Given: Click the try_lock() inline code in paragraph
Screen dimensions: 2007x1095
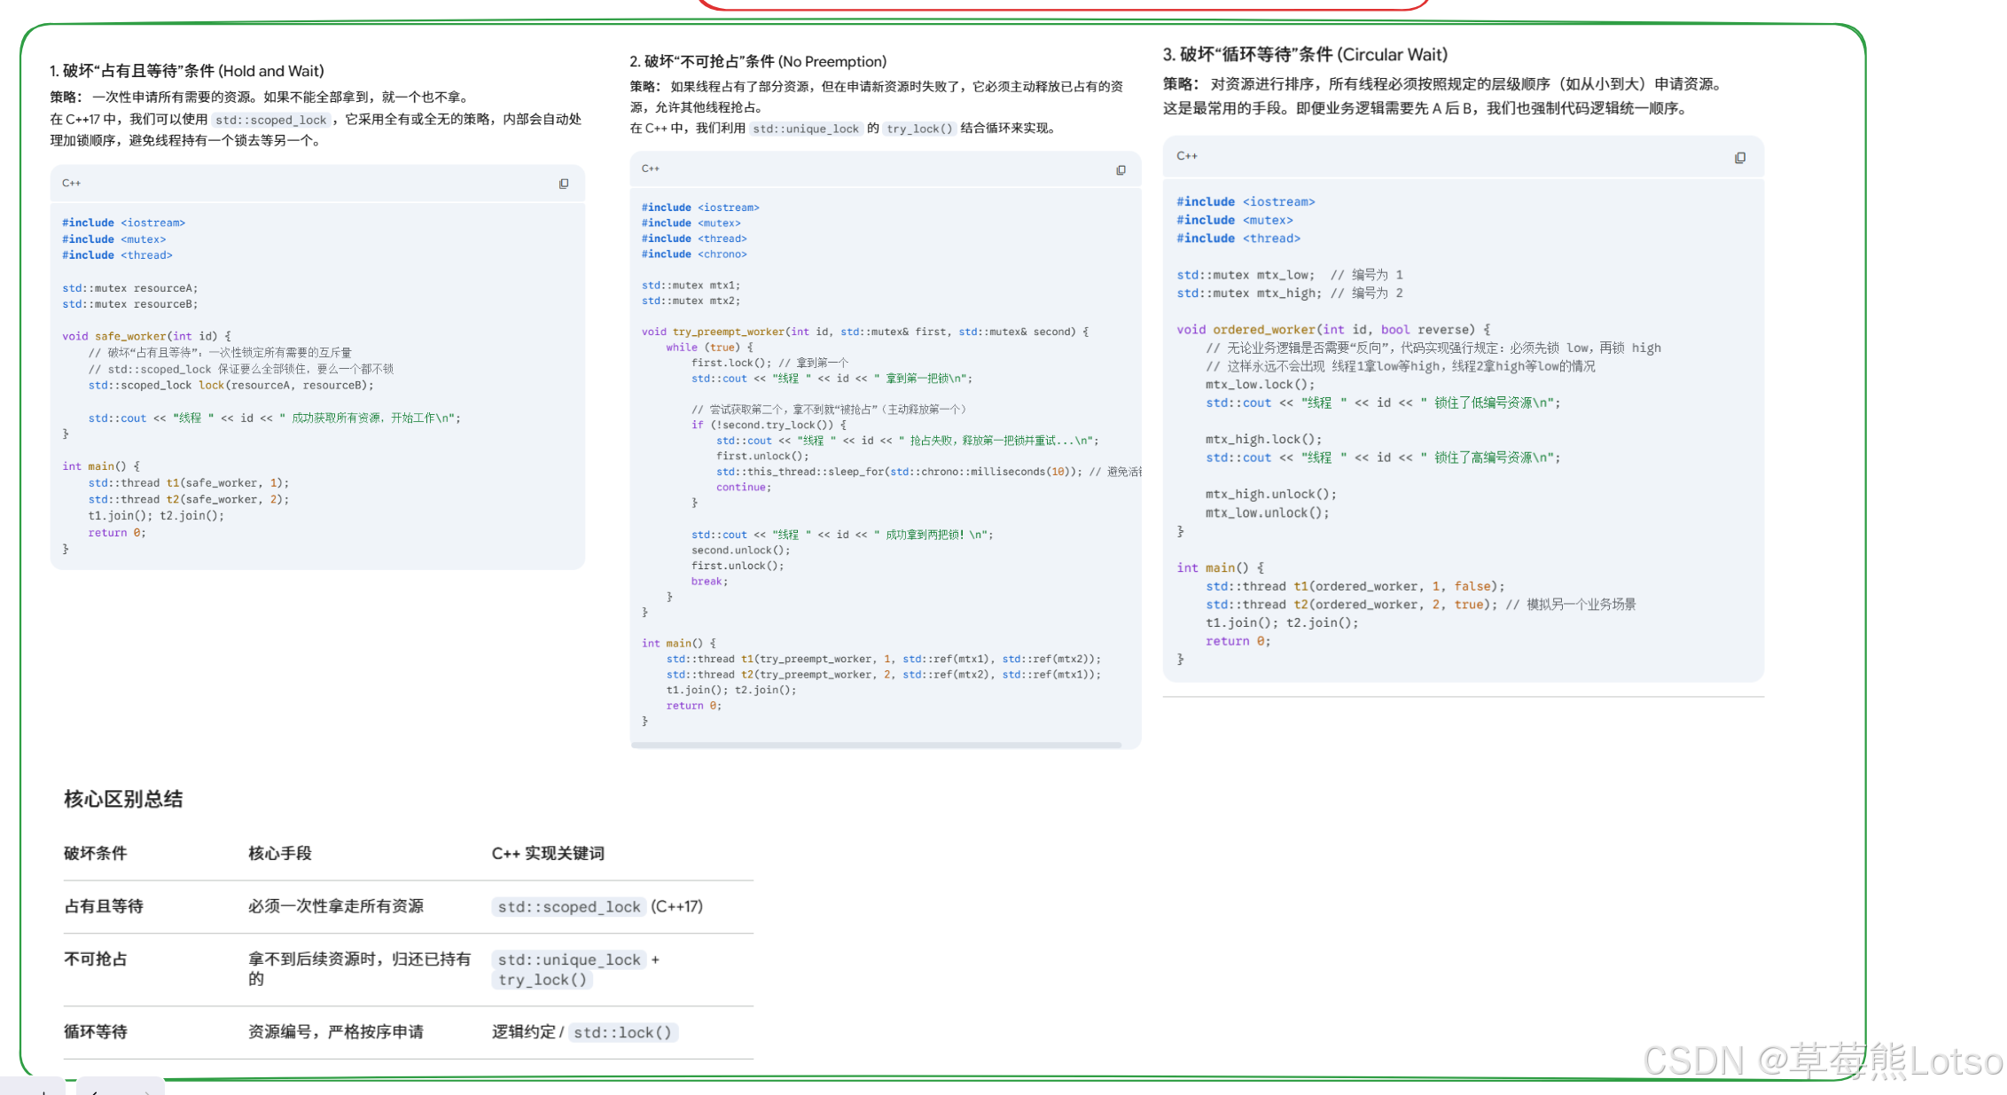Looking at the screenshot, I should (918, 129).
